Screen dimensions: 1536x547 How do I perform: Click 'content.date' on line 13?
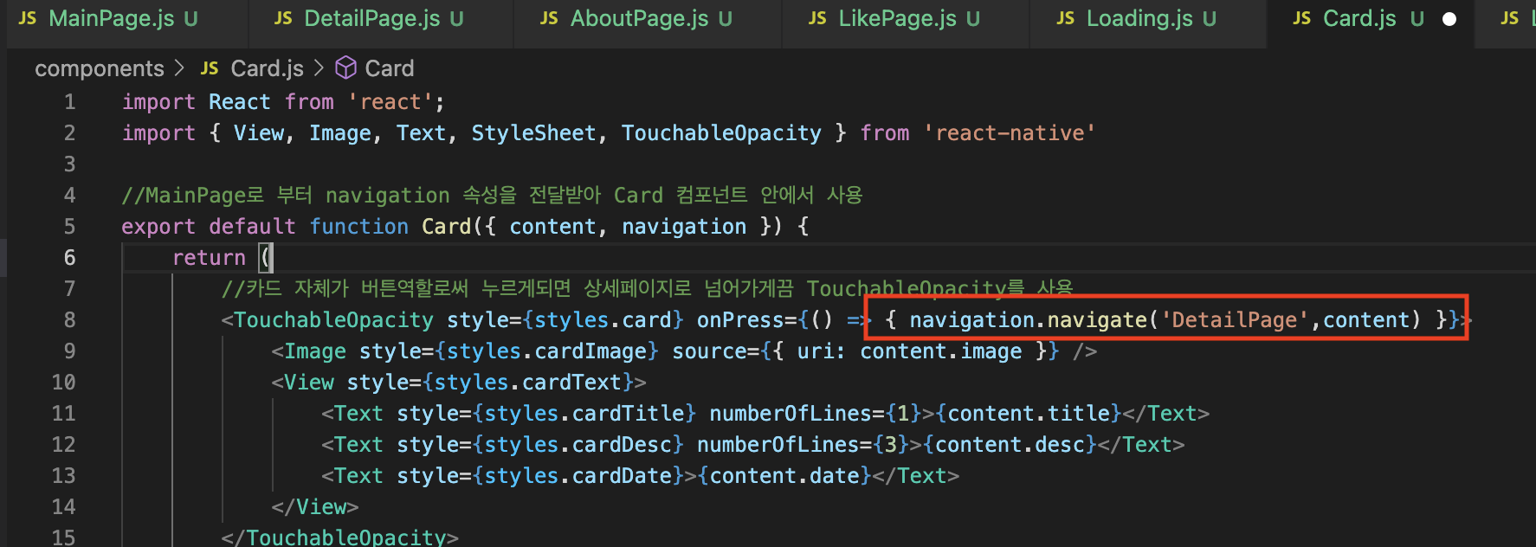[x=784, y=476]
